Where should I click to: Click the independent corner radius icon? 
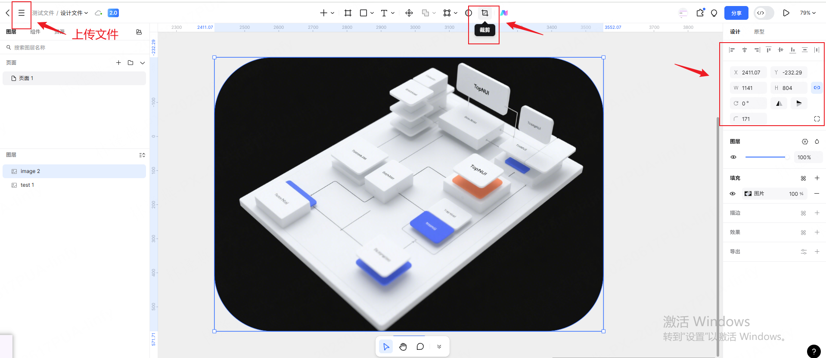[x=817, y=119]
